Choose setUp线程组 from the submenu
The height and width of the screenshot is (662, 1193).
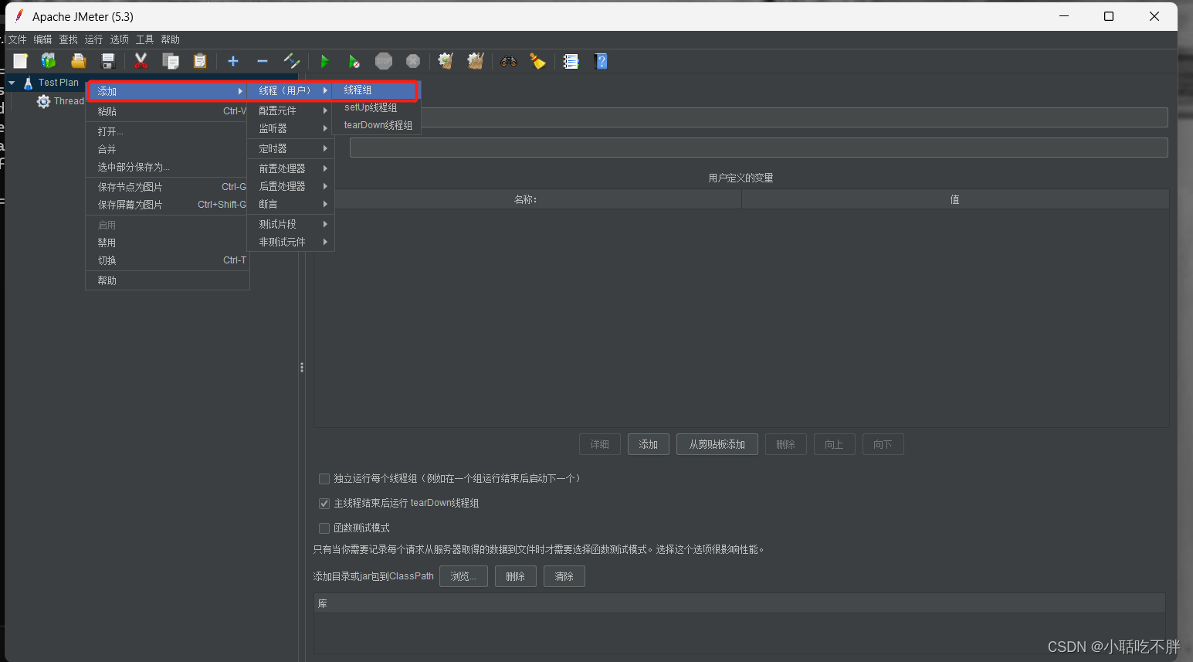(376, 108)
